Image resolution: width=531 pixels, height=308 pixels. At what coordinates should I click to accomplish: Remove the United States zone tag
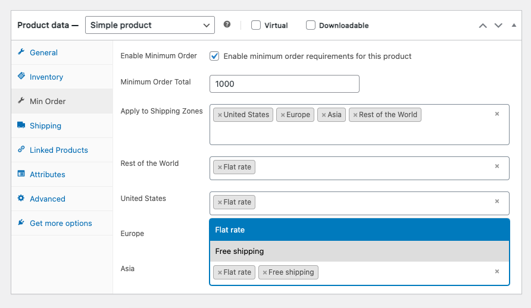point(220,115)
